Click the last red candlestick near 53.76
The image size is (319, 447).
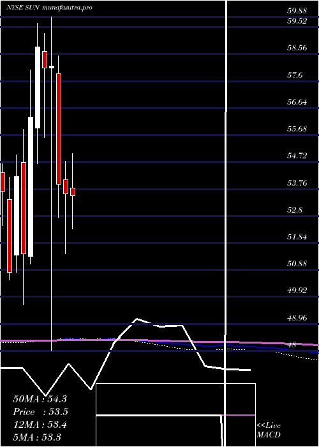(x=73, y=192)
